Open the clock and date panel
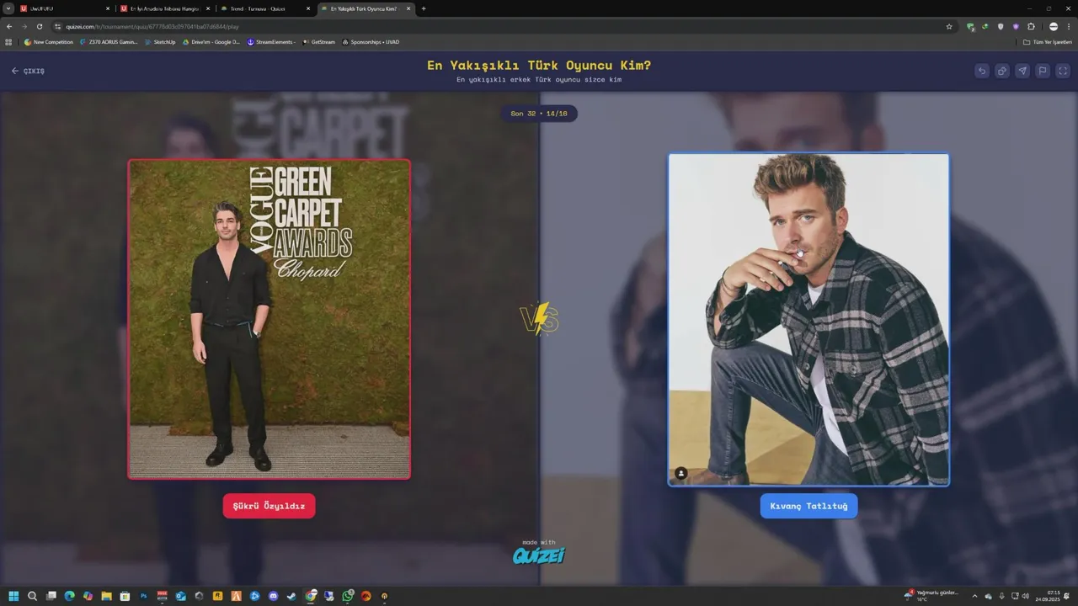Screen dimensions: 1078x606 click(1048, 596)
